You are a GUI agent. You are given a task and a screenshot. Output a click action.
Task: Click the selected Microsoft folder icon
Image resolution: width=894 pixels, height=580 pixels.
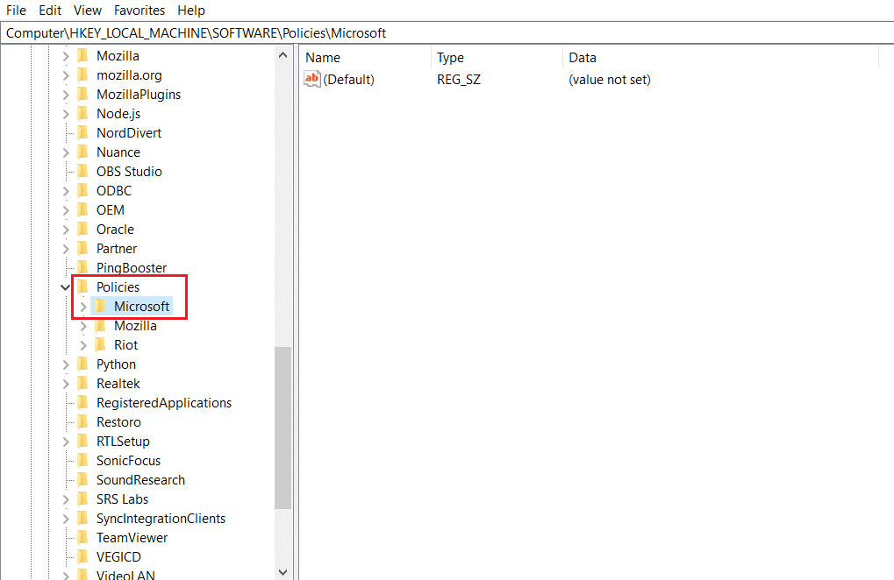pyautogui.click(x=100, y=307)
